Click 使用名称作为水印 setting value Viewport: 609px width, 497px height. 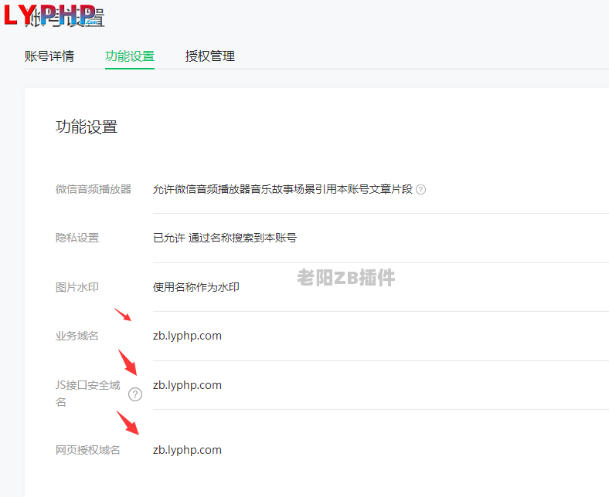pos(196,287)
